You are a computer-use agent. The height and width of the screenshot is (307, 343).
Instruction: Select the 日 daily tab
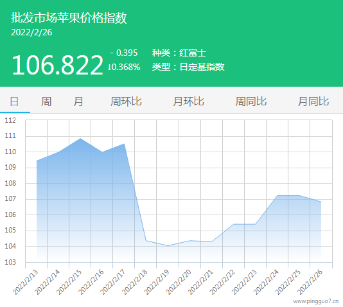pos(14,101)
